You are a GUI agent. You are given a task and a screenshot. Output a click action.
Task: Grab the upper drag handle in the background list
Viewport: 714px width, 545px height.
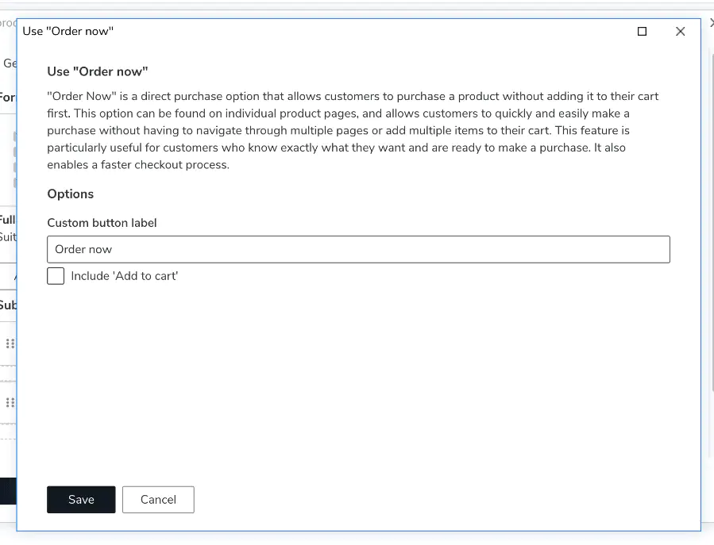(10, 344)
